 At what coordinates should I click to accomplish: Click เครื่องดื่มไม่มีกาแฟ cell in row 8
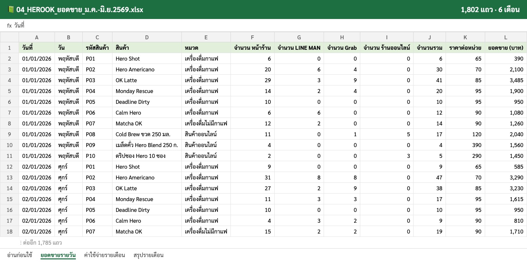206,123
